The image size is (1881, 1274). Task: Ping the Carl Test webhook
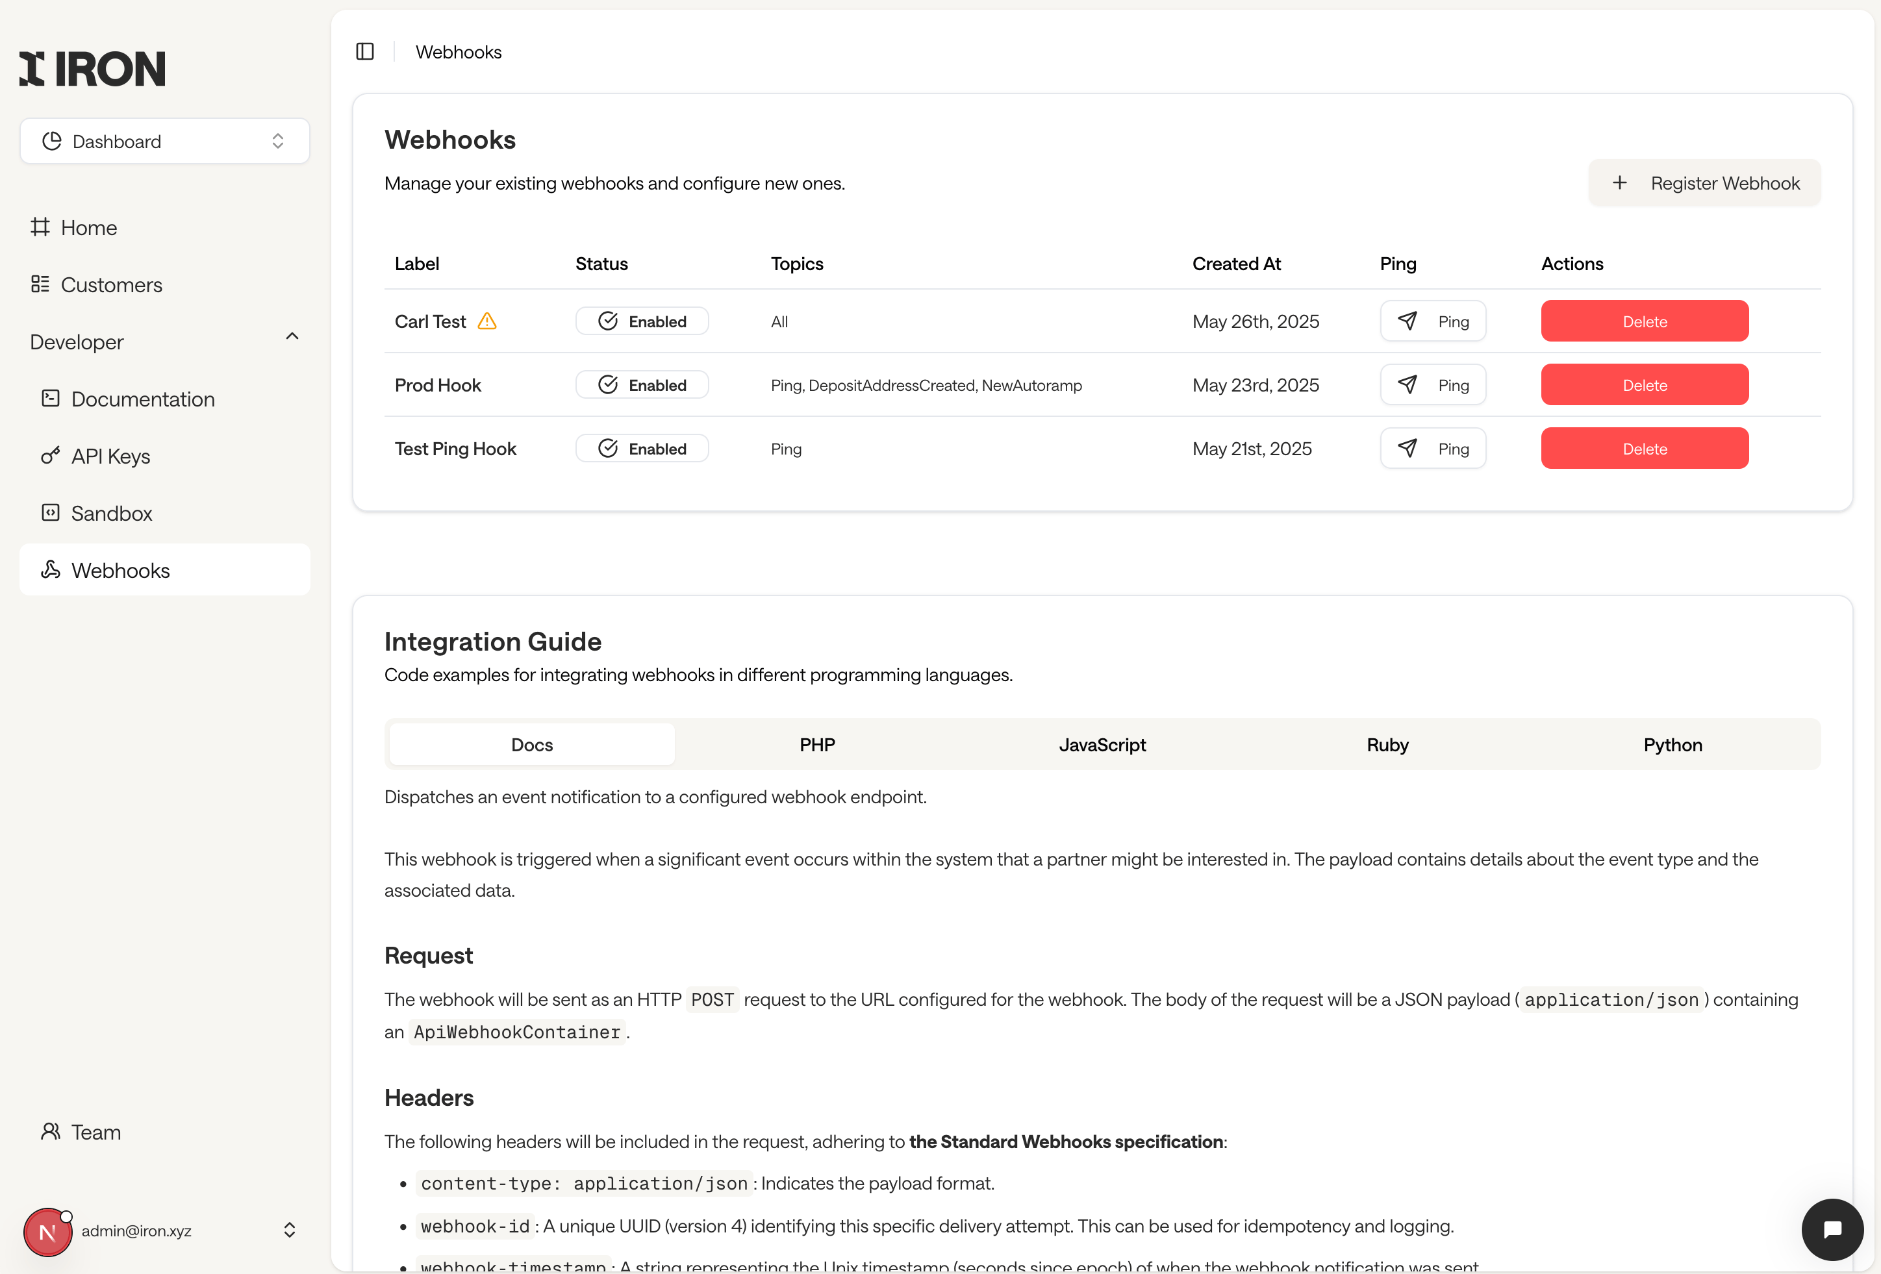pyautogui.click(x=1433, y=321)
